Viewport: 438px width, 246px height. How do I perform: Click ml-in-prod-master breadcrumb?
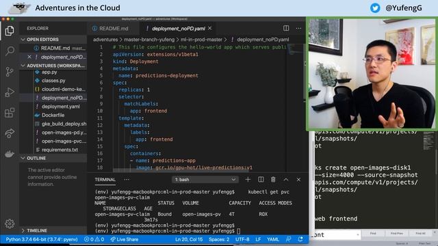[x=201, y=40]
